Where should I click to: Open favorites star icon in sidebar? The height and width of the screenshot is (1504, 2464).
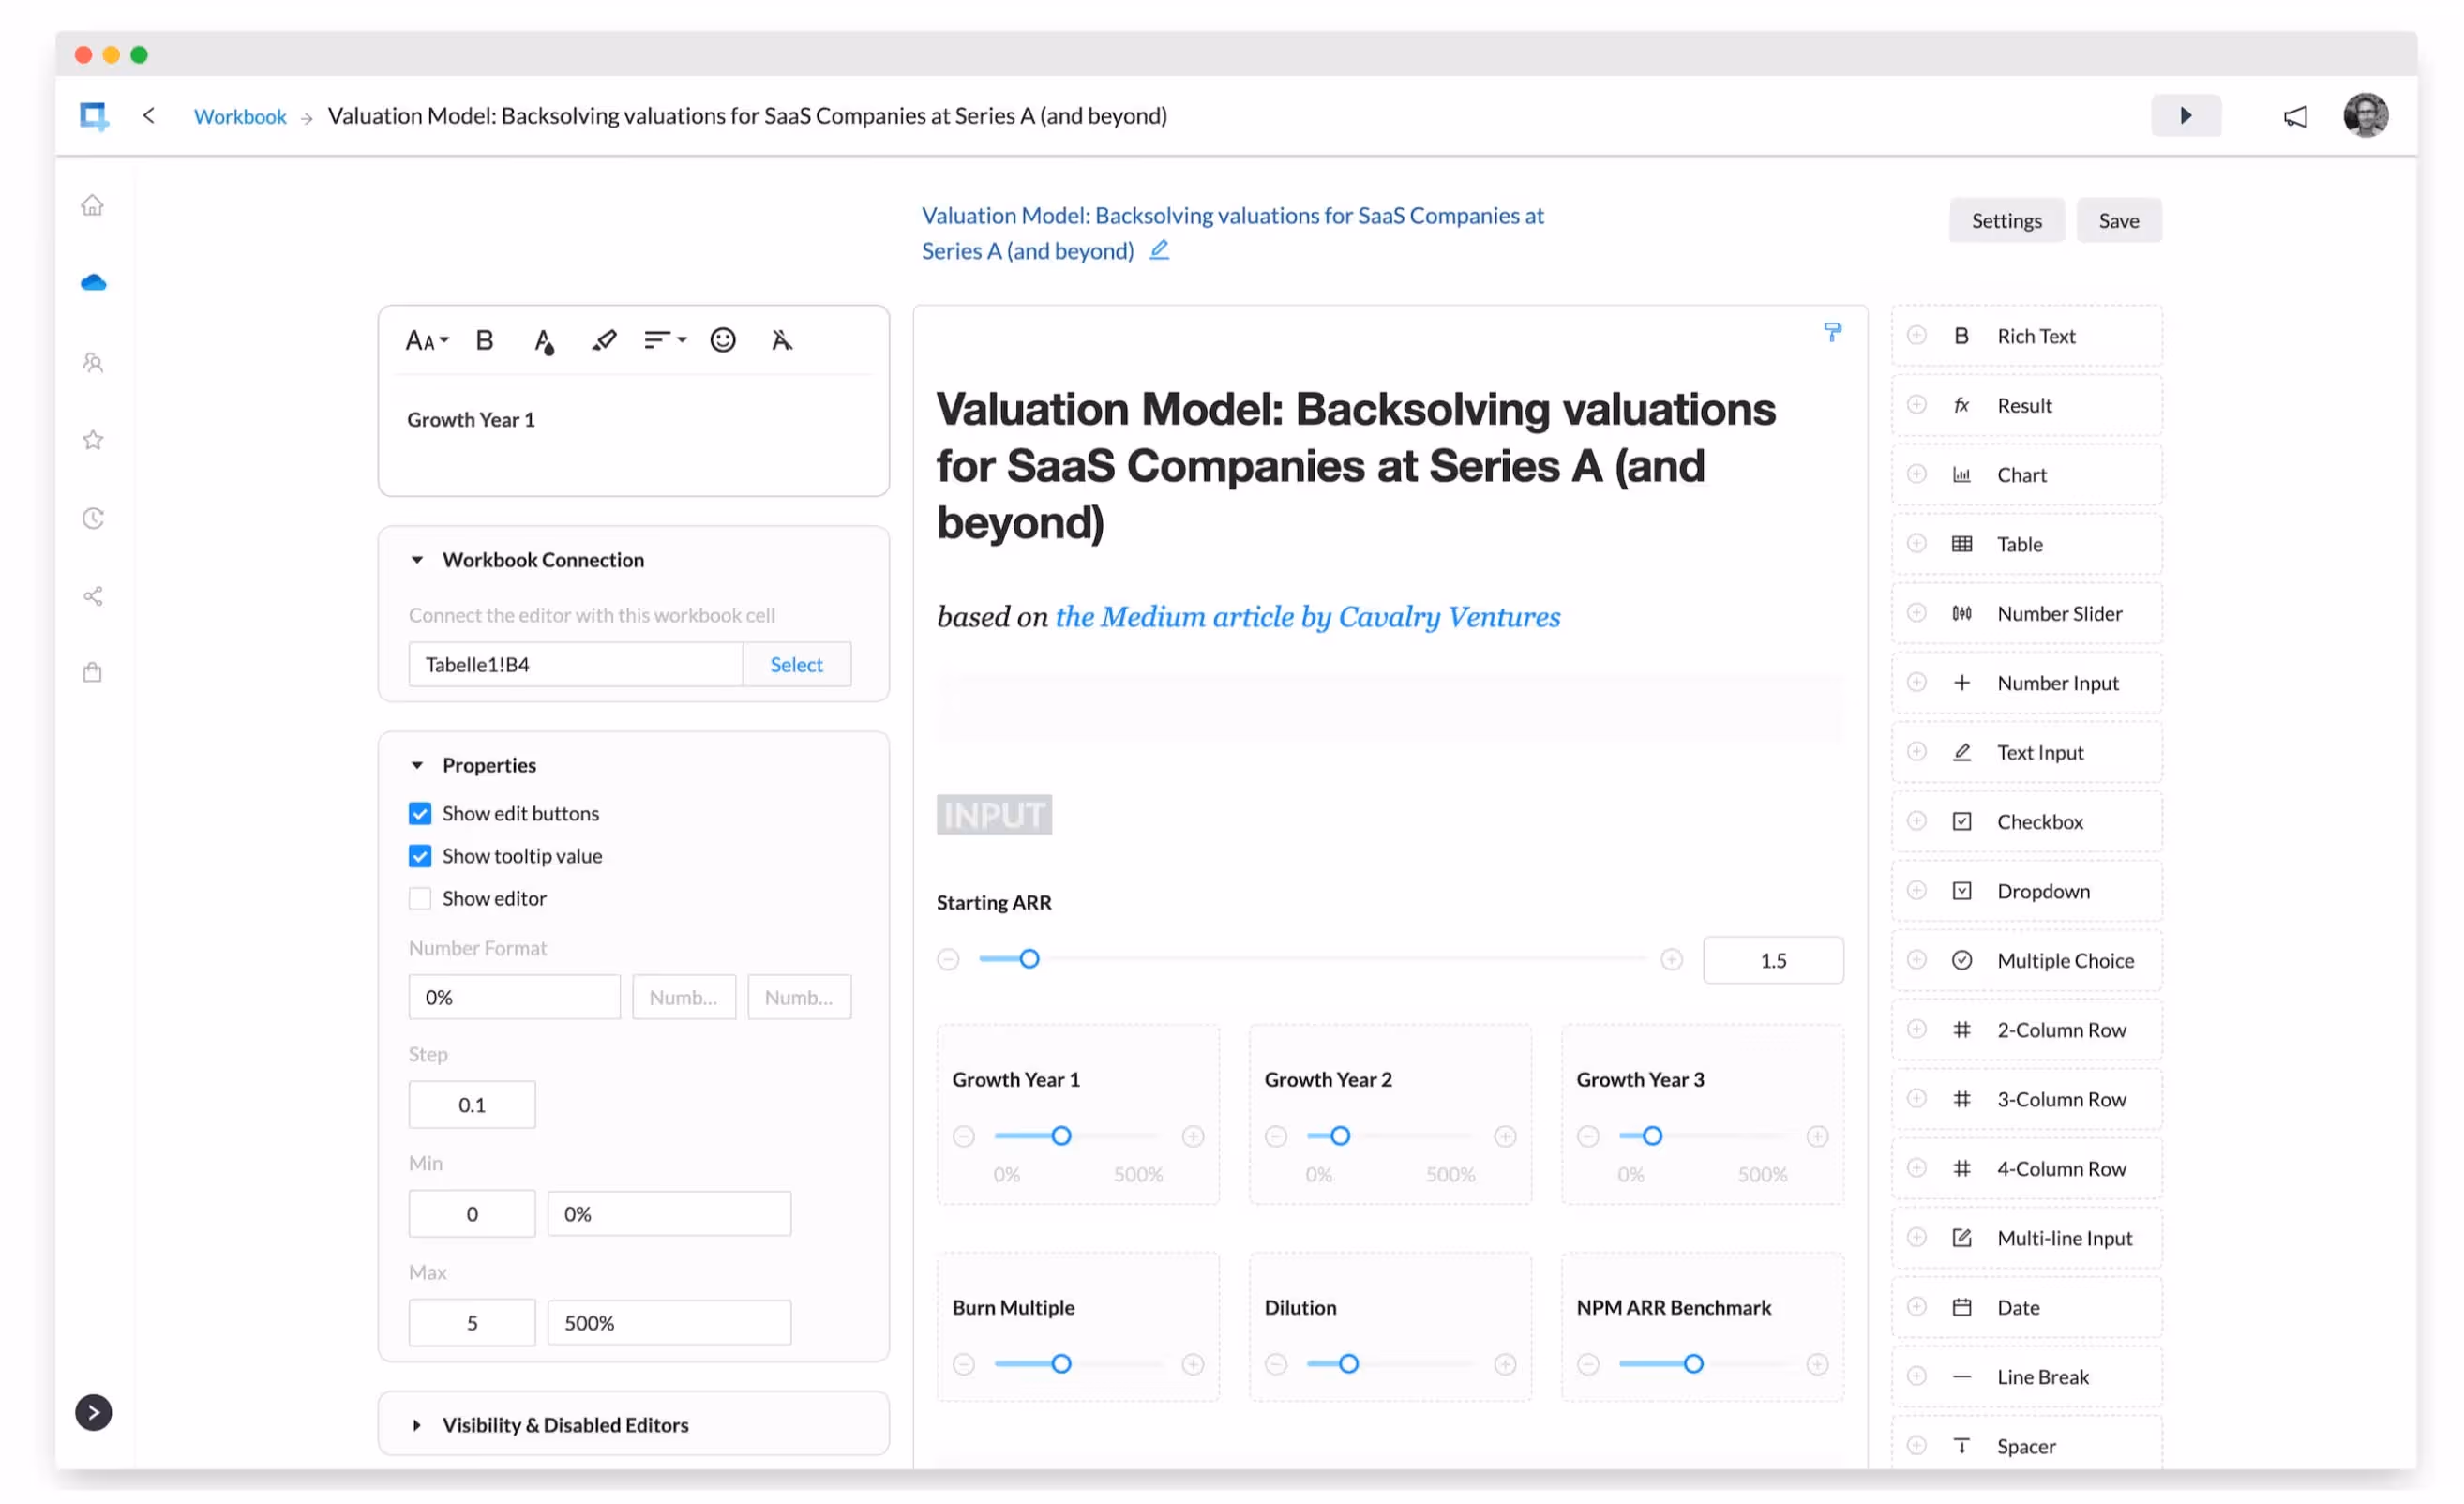tap(93, 440)
